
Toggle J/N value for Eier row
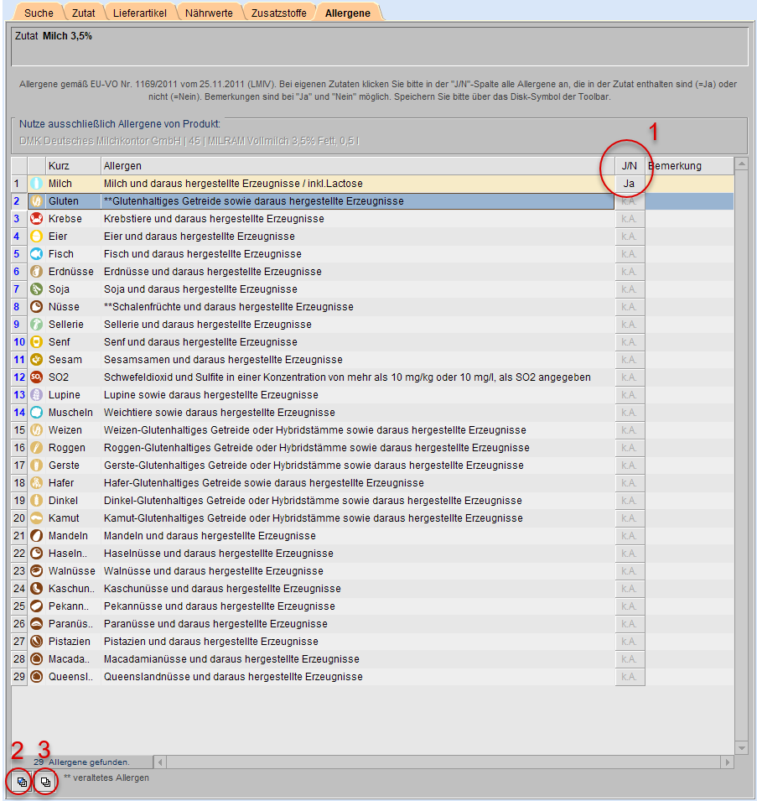630,237
